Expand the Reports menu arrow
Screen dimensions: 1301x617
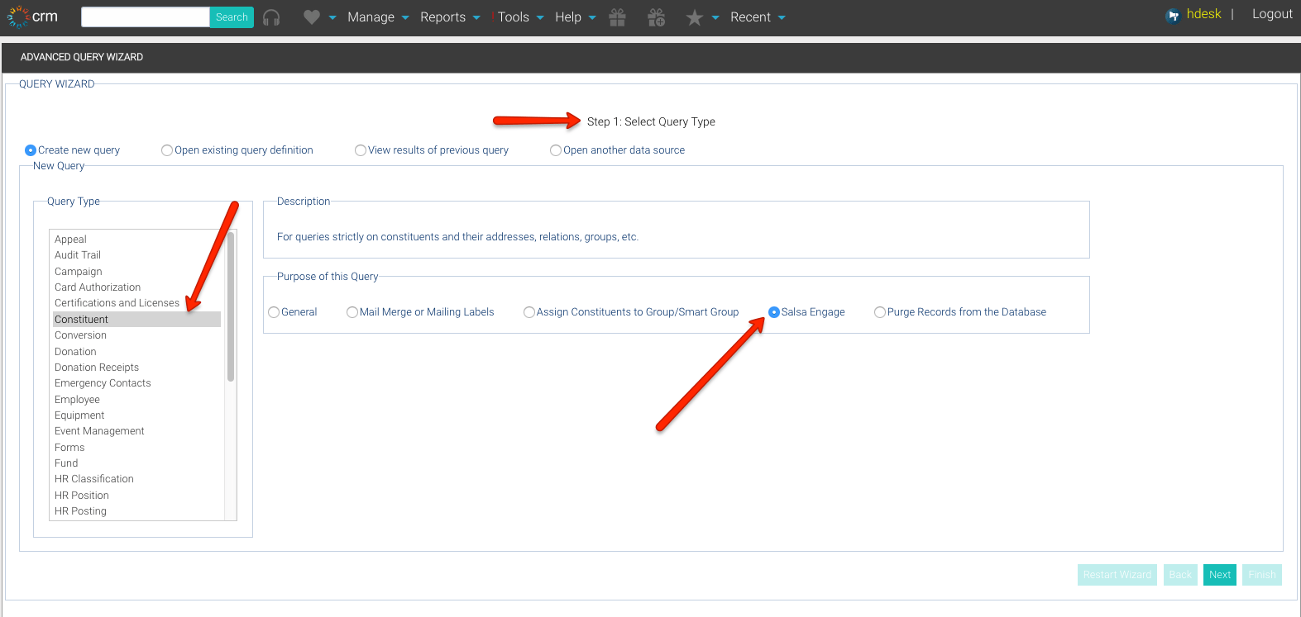[x=476, y=17]
